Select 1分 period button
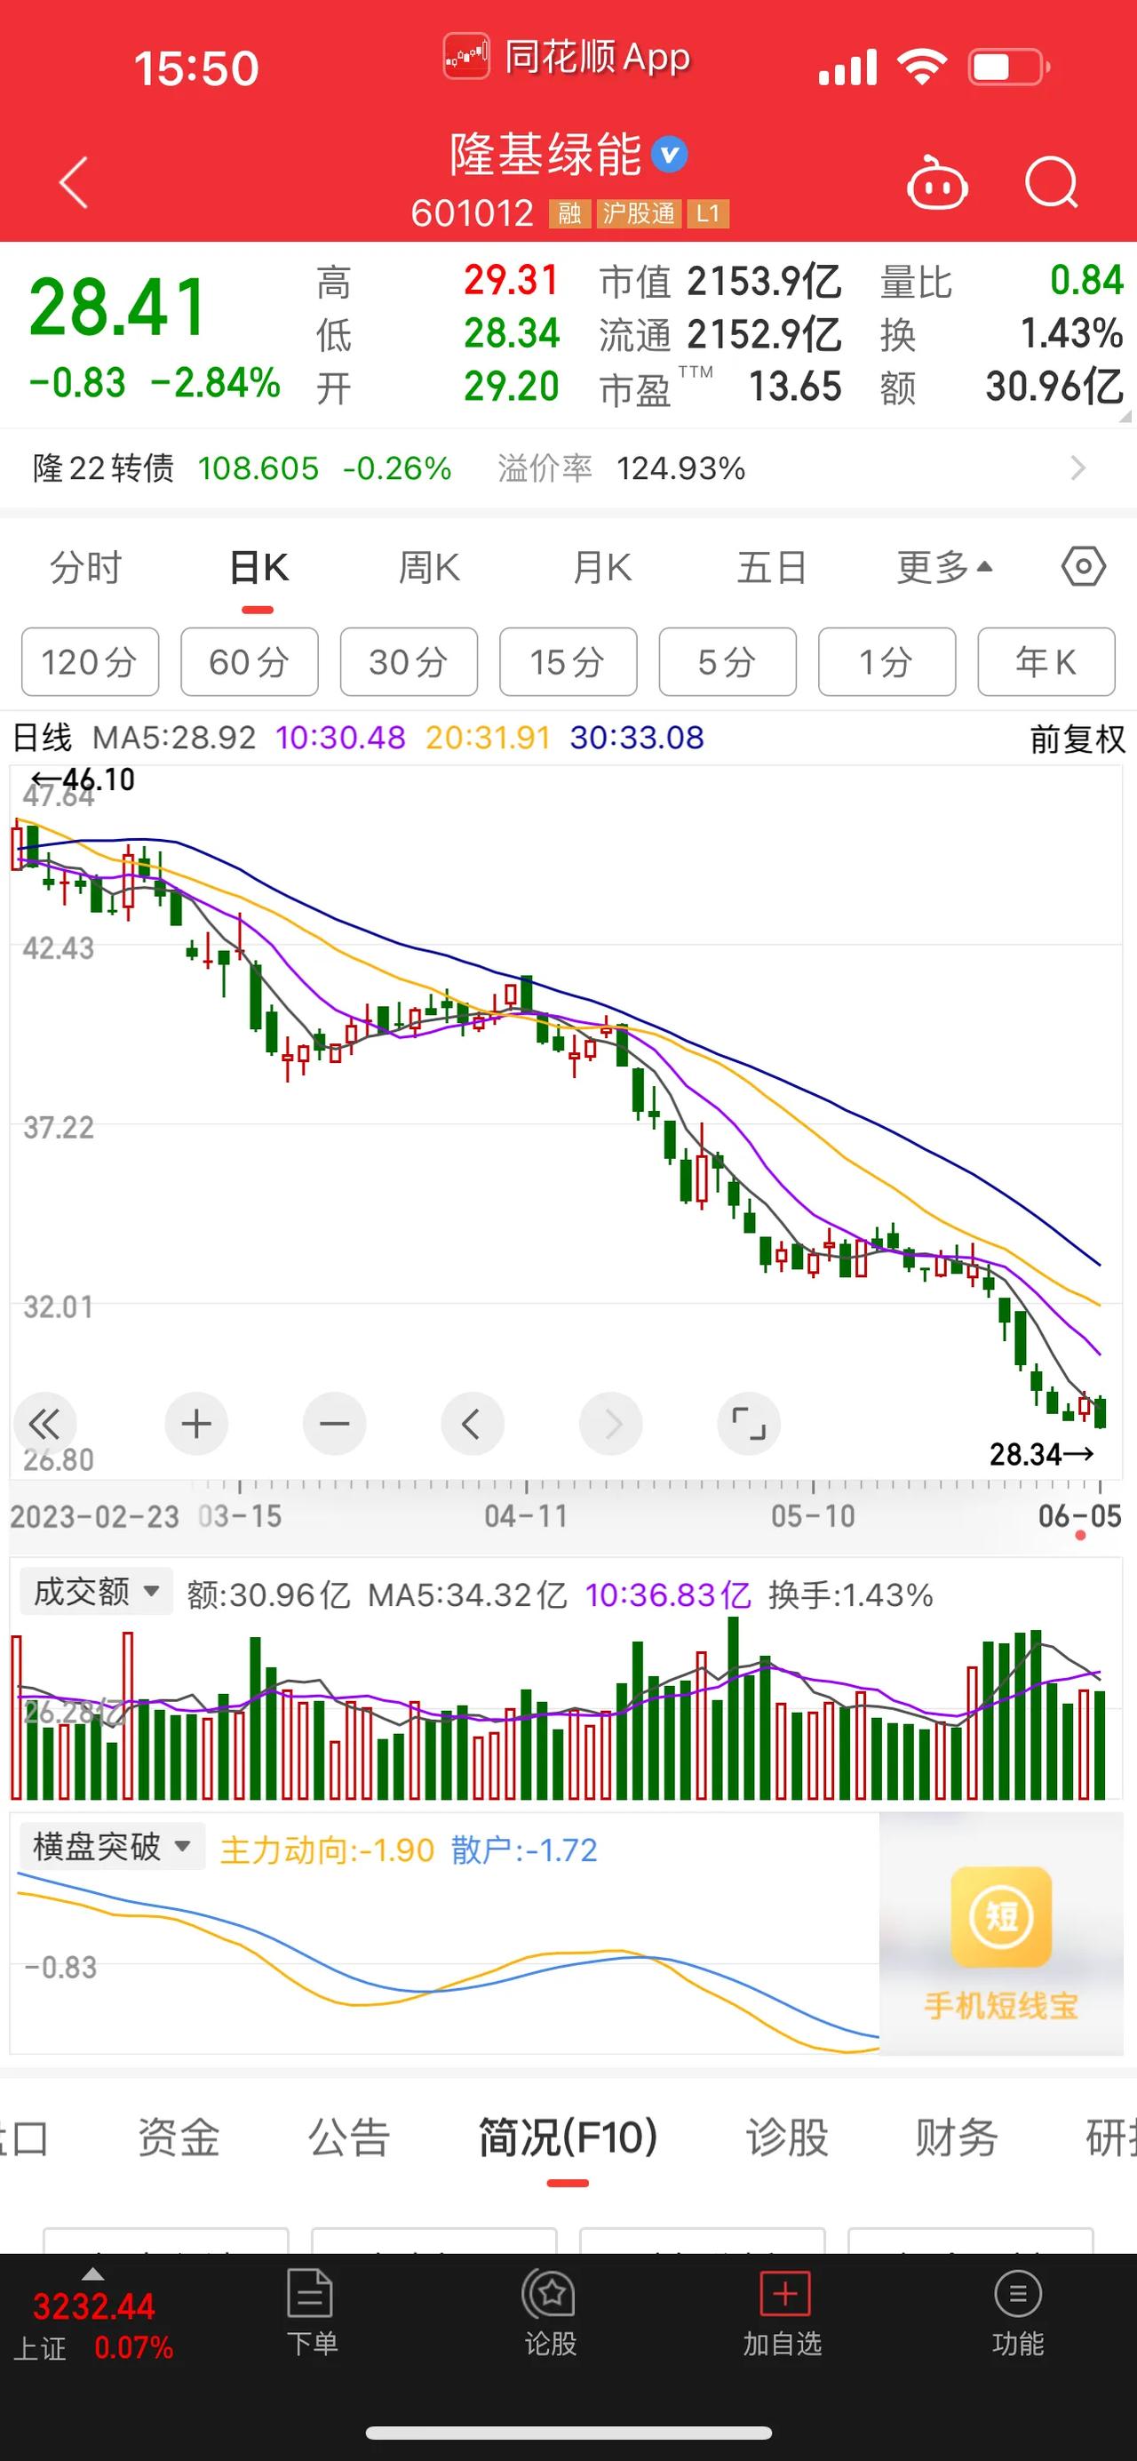The height and width of the screenshot is (2461, 1137). [x=887, y=661]
